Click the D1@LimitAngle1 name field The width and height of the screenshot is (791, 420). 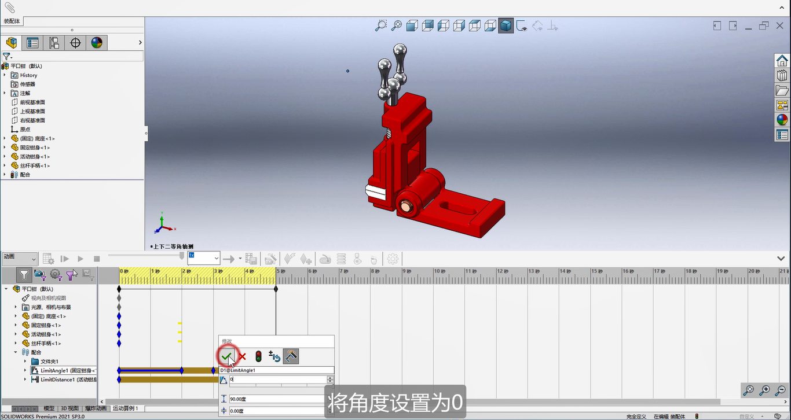pyautogui.click(x=276, y=370)
